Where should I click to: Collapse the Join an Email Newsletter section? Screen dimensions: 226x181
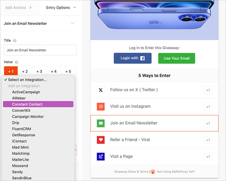73,23
